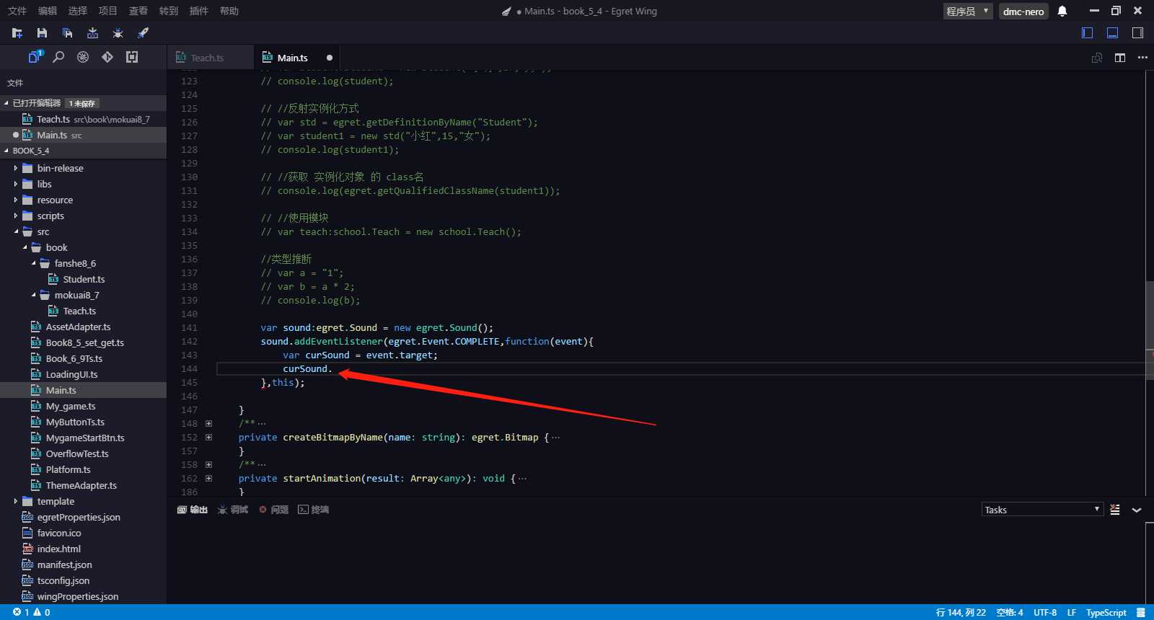This screenshot has width=1154, height=620.
Task: Start debugging with the bug icon
Action: pyautogui.click(x=118, y=33)
